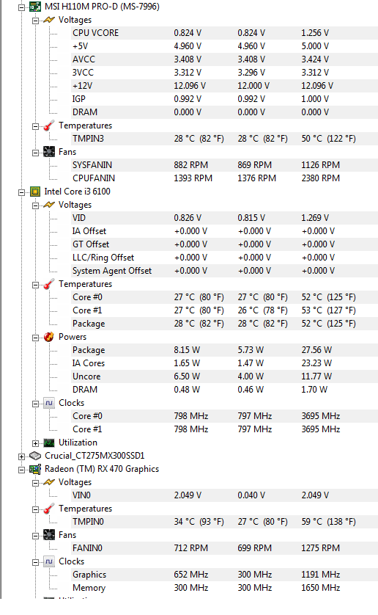Screen dimensions: 378x615
Task: Select the System Agent Offset row
Action: pyautogui.click(x=224, y=271)
